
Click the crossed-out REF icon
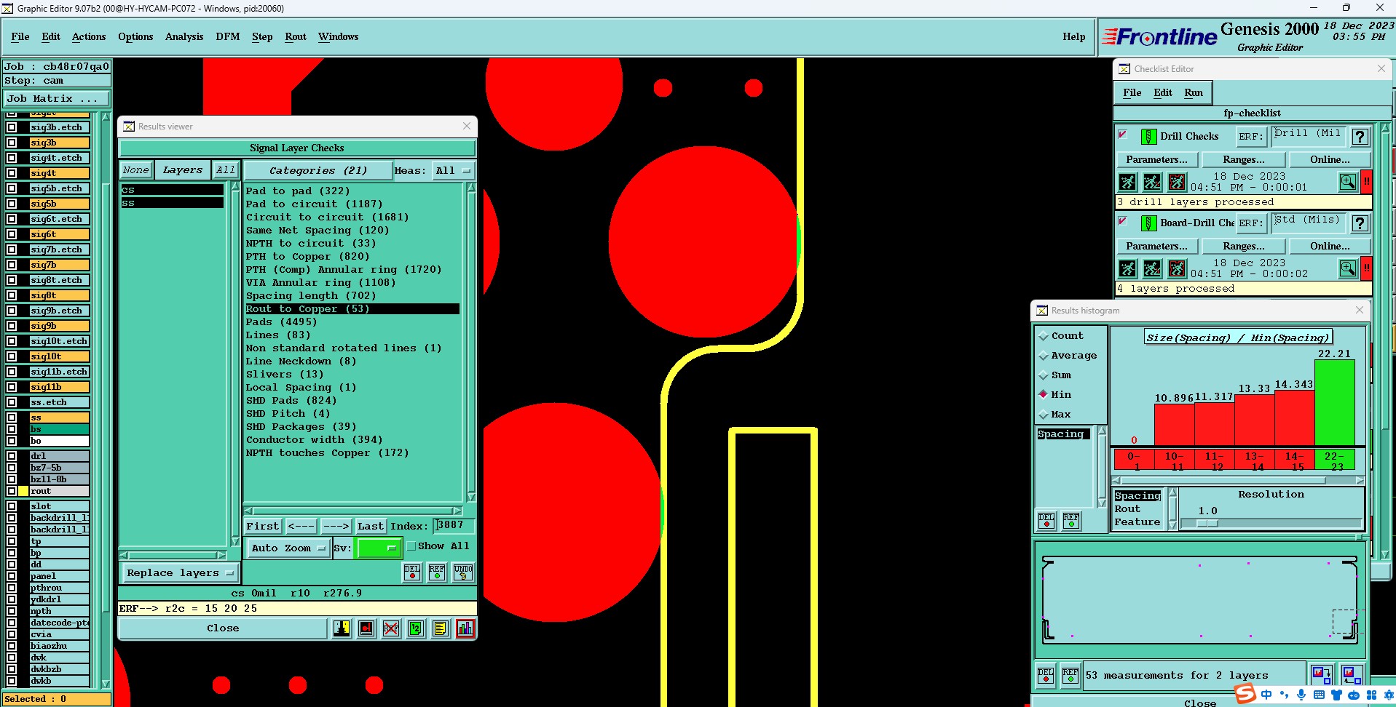(391, 628)
